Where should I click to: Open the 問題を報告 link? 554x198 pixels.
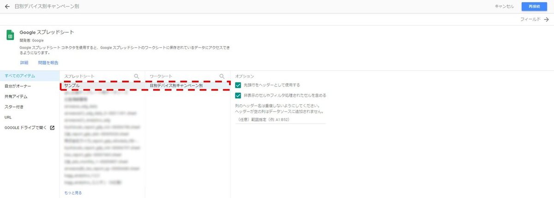pyautogui.click(x=48, y=62)
